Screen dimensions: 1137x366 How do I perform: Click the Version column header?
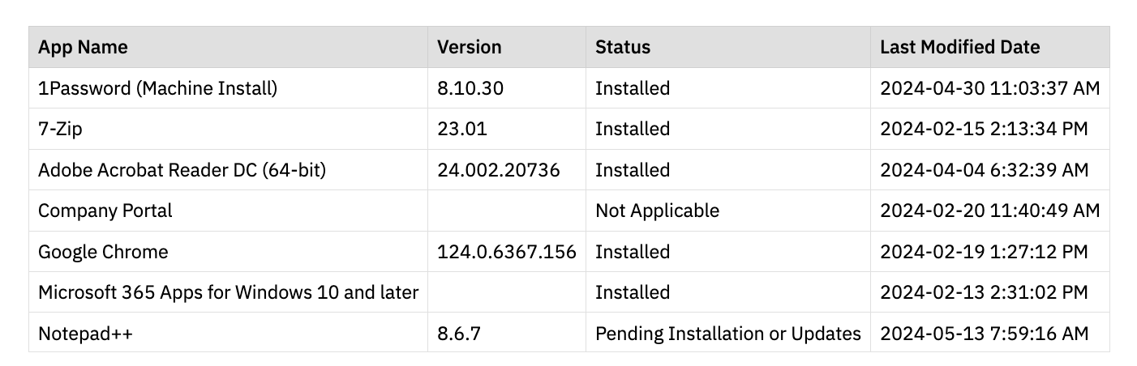470,47
